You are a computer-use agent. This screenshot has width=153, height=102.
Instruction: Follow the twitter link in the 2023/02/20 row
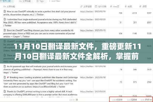87,19
